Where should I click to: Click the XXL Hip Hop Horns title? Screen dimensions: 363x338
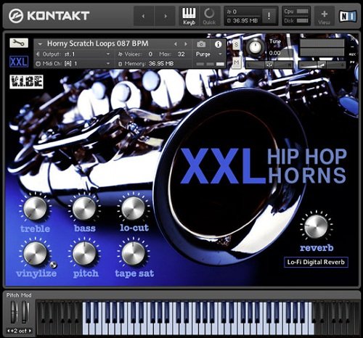pos(264,166)
